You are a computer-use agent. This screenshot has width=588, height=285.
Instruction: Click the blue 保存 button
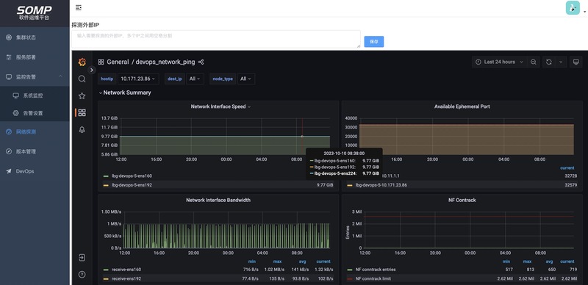coord(374,42)
